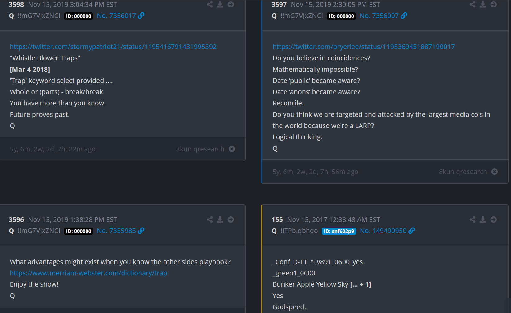The width and height of the screenshot is (511, 313).
Task: Click the line 'Logical thinking.'
Action: (x=298, y=137)
